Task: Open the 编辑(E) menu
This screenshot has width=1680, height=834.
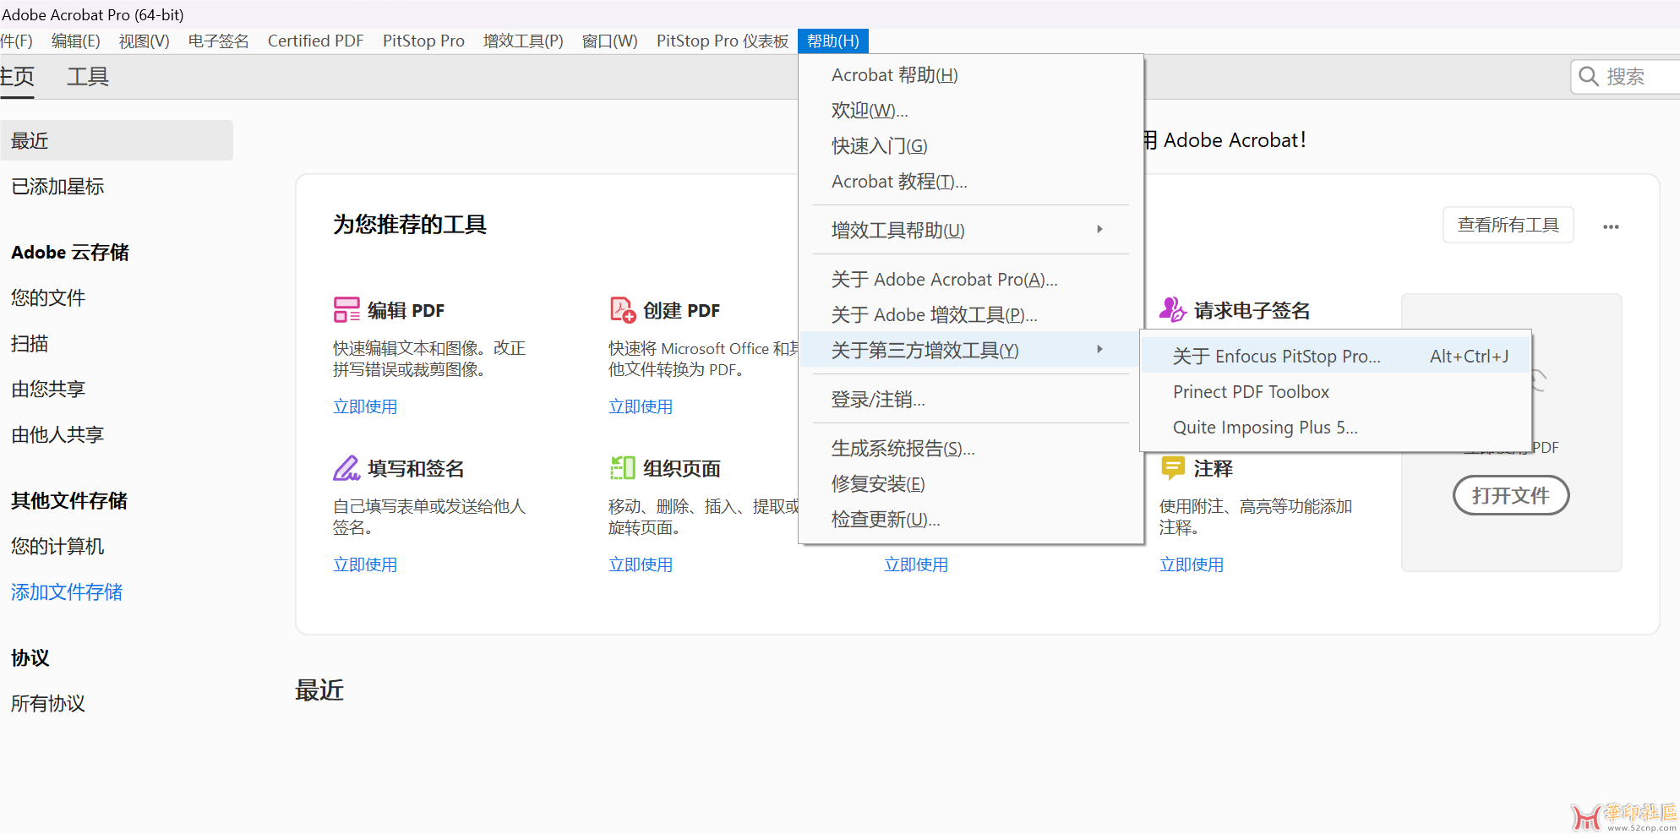Action: coord(76,41)
